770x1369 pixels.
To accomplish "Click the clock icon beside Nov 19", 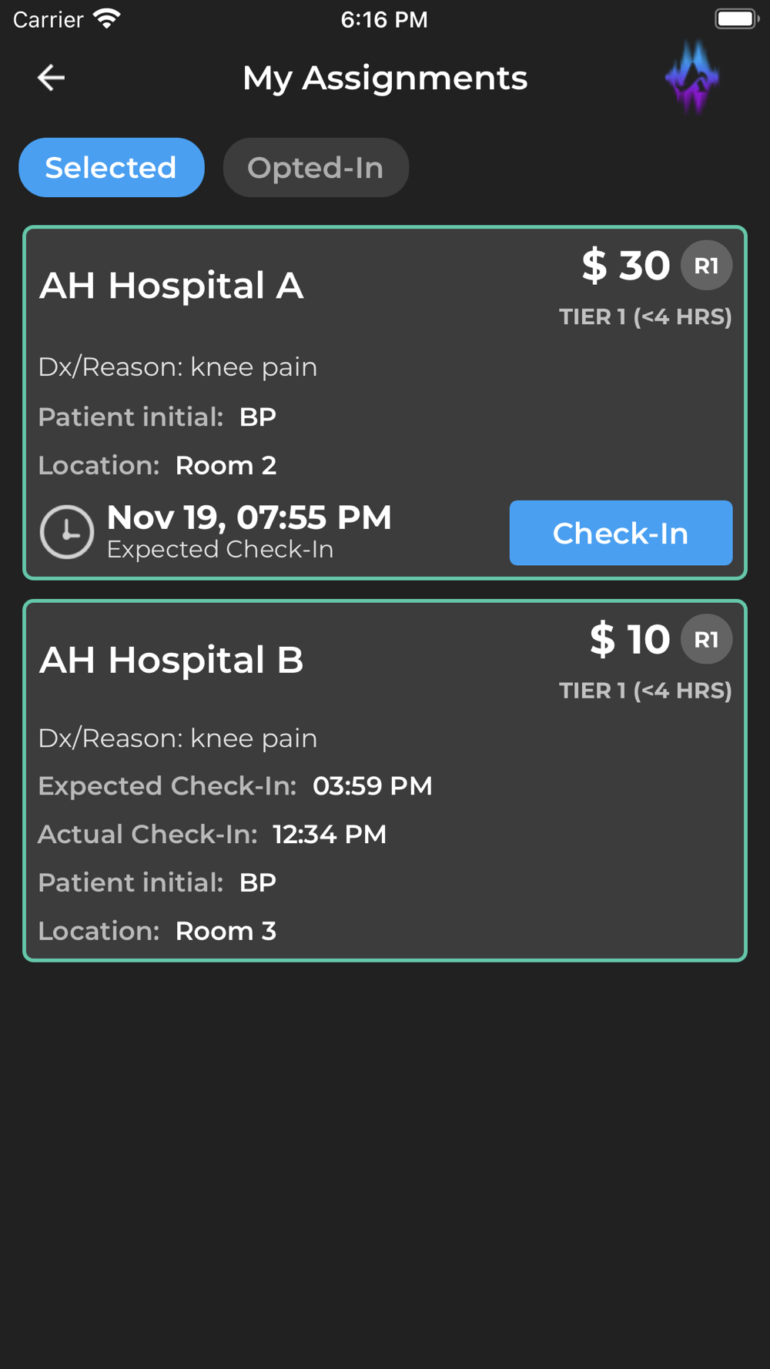I will tap(67, 531).
